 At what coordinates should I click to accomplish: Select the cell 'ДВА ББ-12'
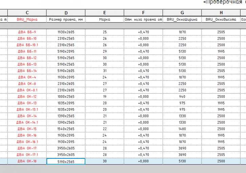tap(27, 58)
